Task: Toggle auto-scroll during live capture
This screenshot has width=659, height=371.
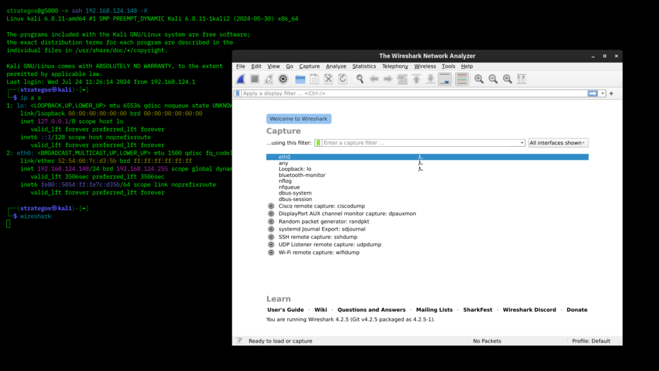Action: 445,79
